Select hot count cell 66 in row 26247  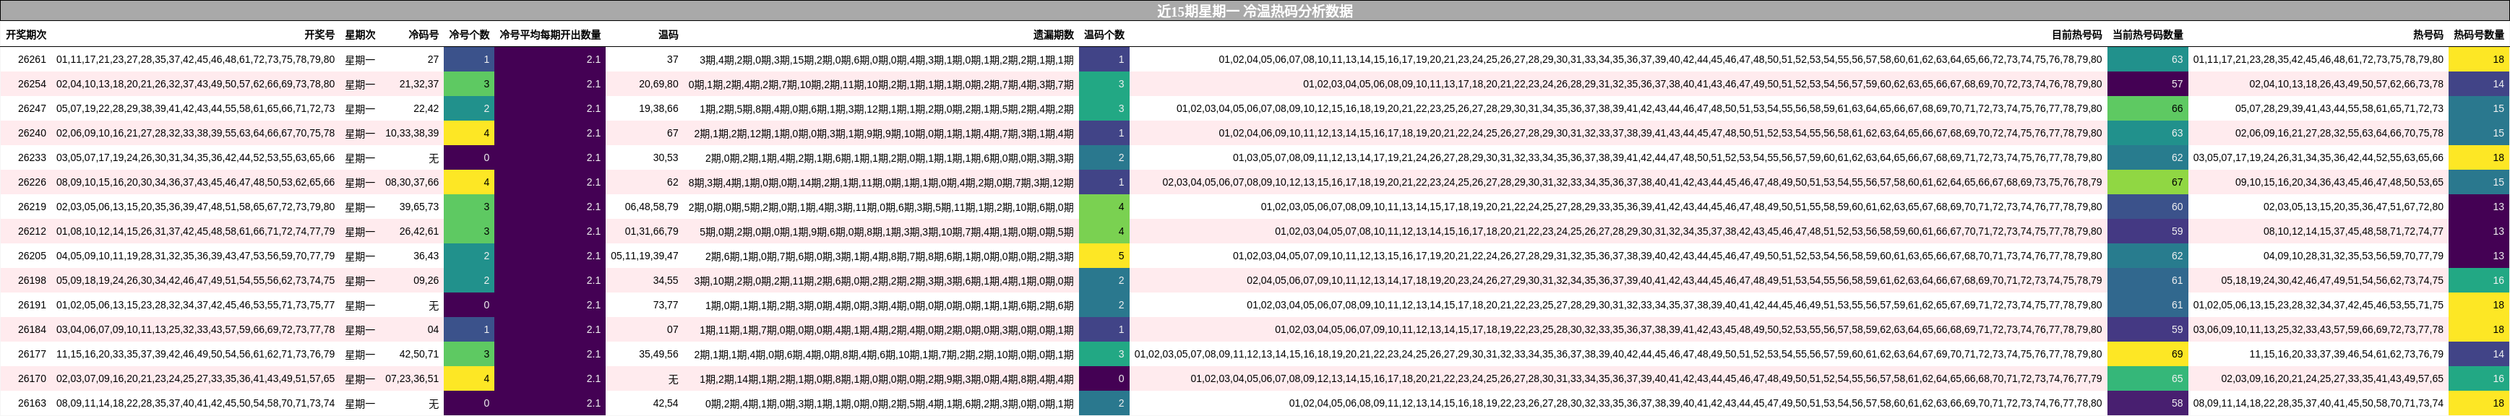[x=2147, y=108]
